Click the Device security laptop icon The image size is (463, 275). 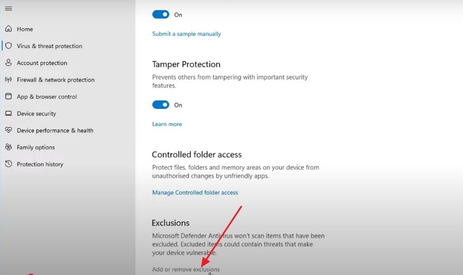pos(8,114)
